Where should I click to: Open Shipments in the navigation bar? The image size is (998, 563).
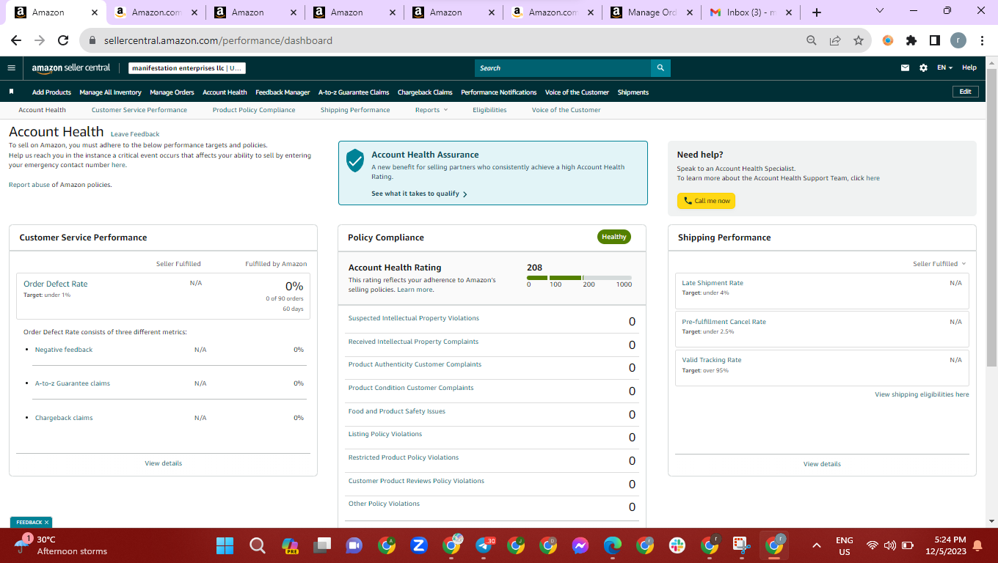click(633, 92)
